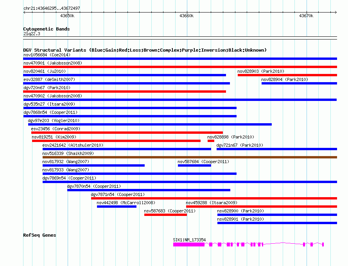Screen dimensions: 348x266
Task: Select the blue nsv470902 gain bar
Action: point(180,100)
